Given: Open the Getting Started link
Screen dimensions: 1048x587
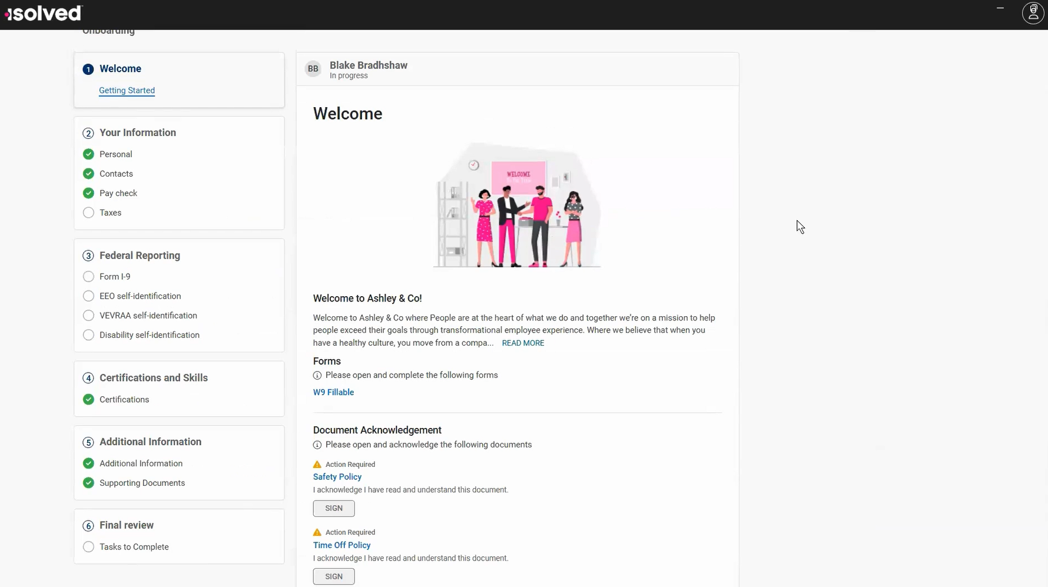Looking at the screenshot, I should click(x=127, y=91).
